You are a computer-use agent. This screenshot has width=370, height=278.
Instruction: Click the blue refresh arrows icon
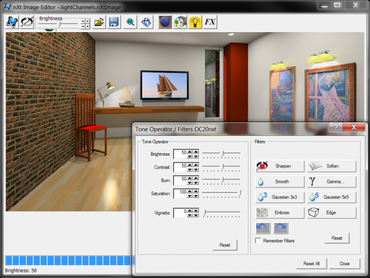coord(146,22)
